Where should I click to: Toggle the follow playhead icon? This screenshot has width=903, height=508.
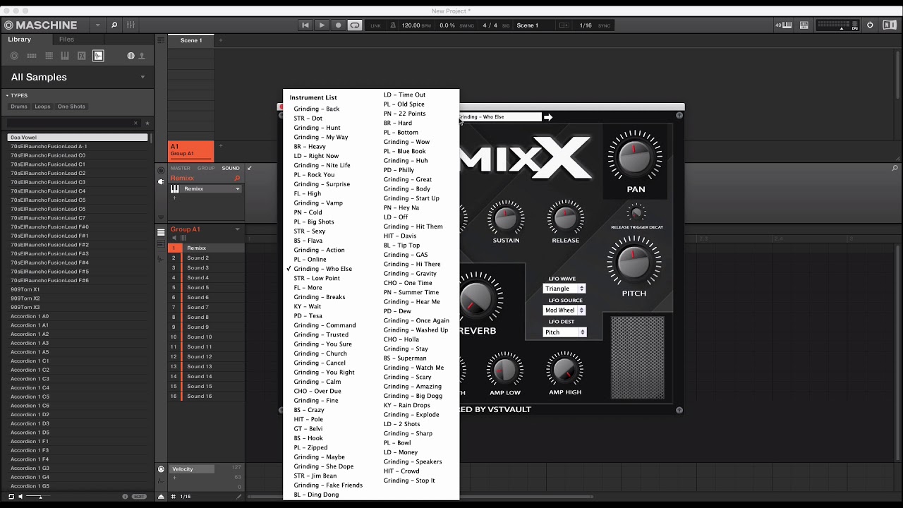click(x=564, y=25)
